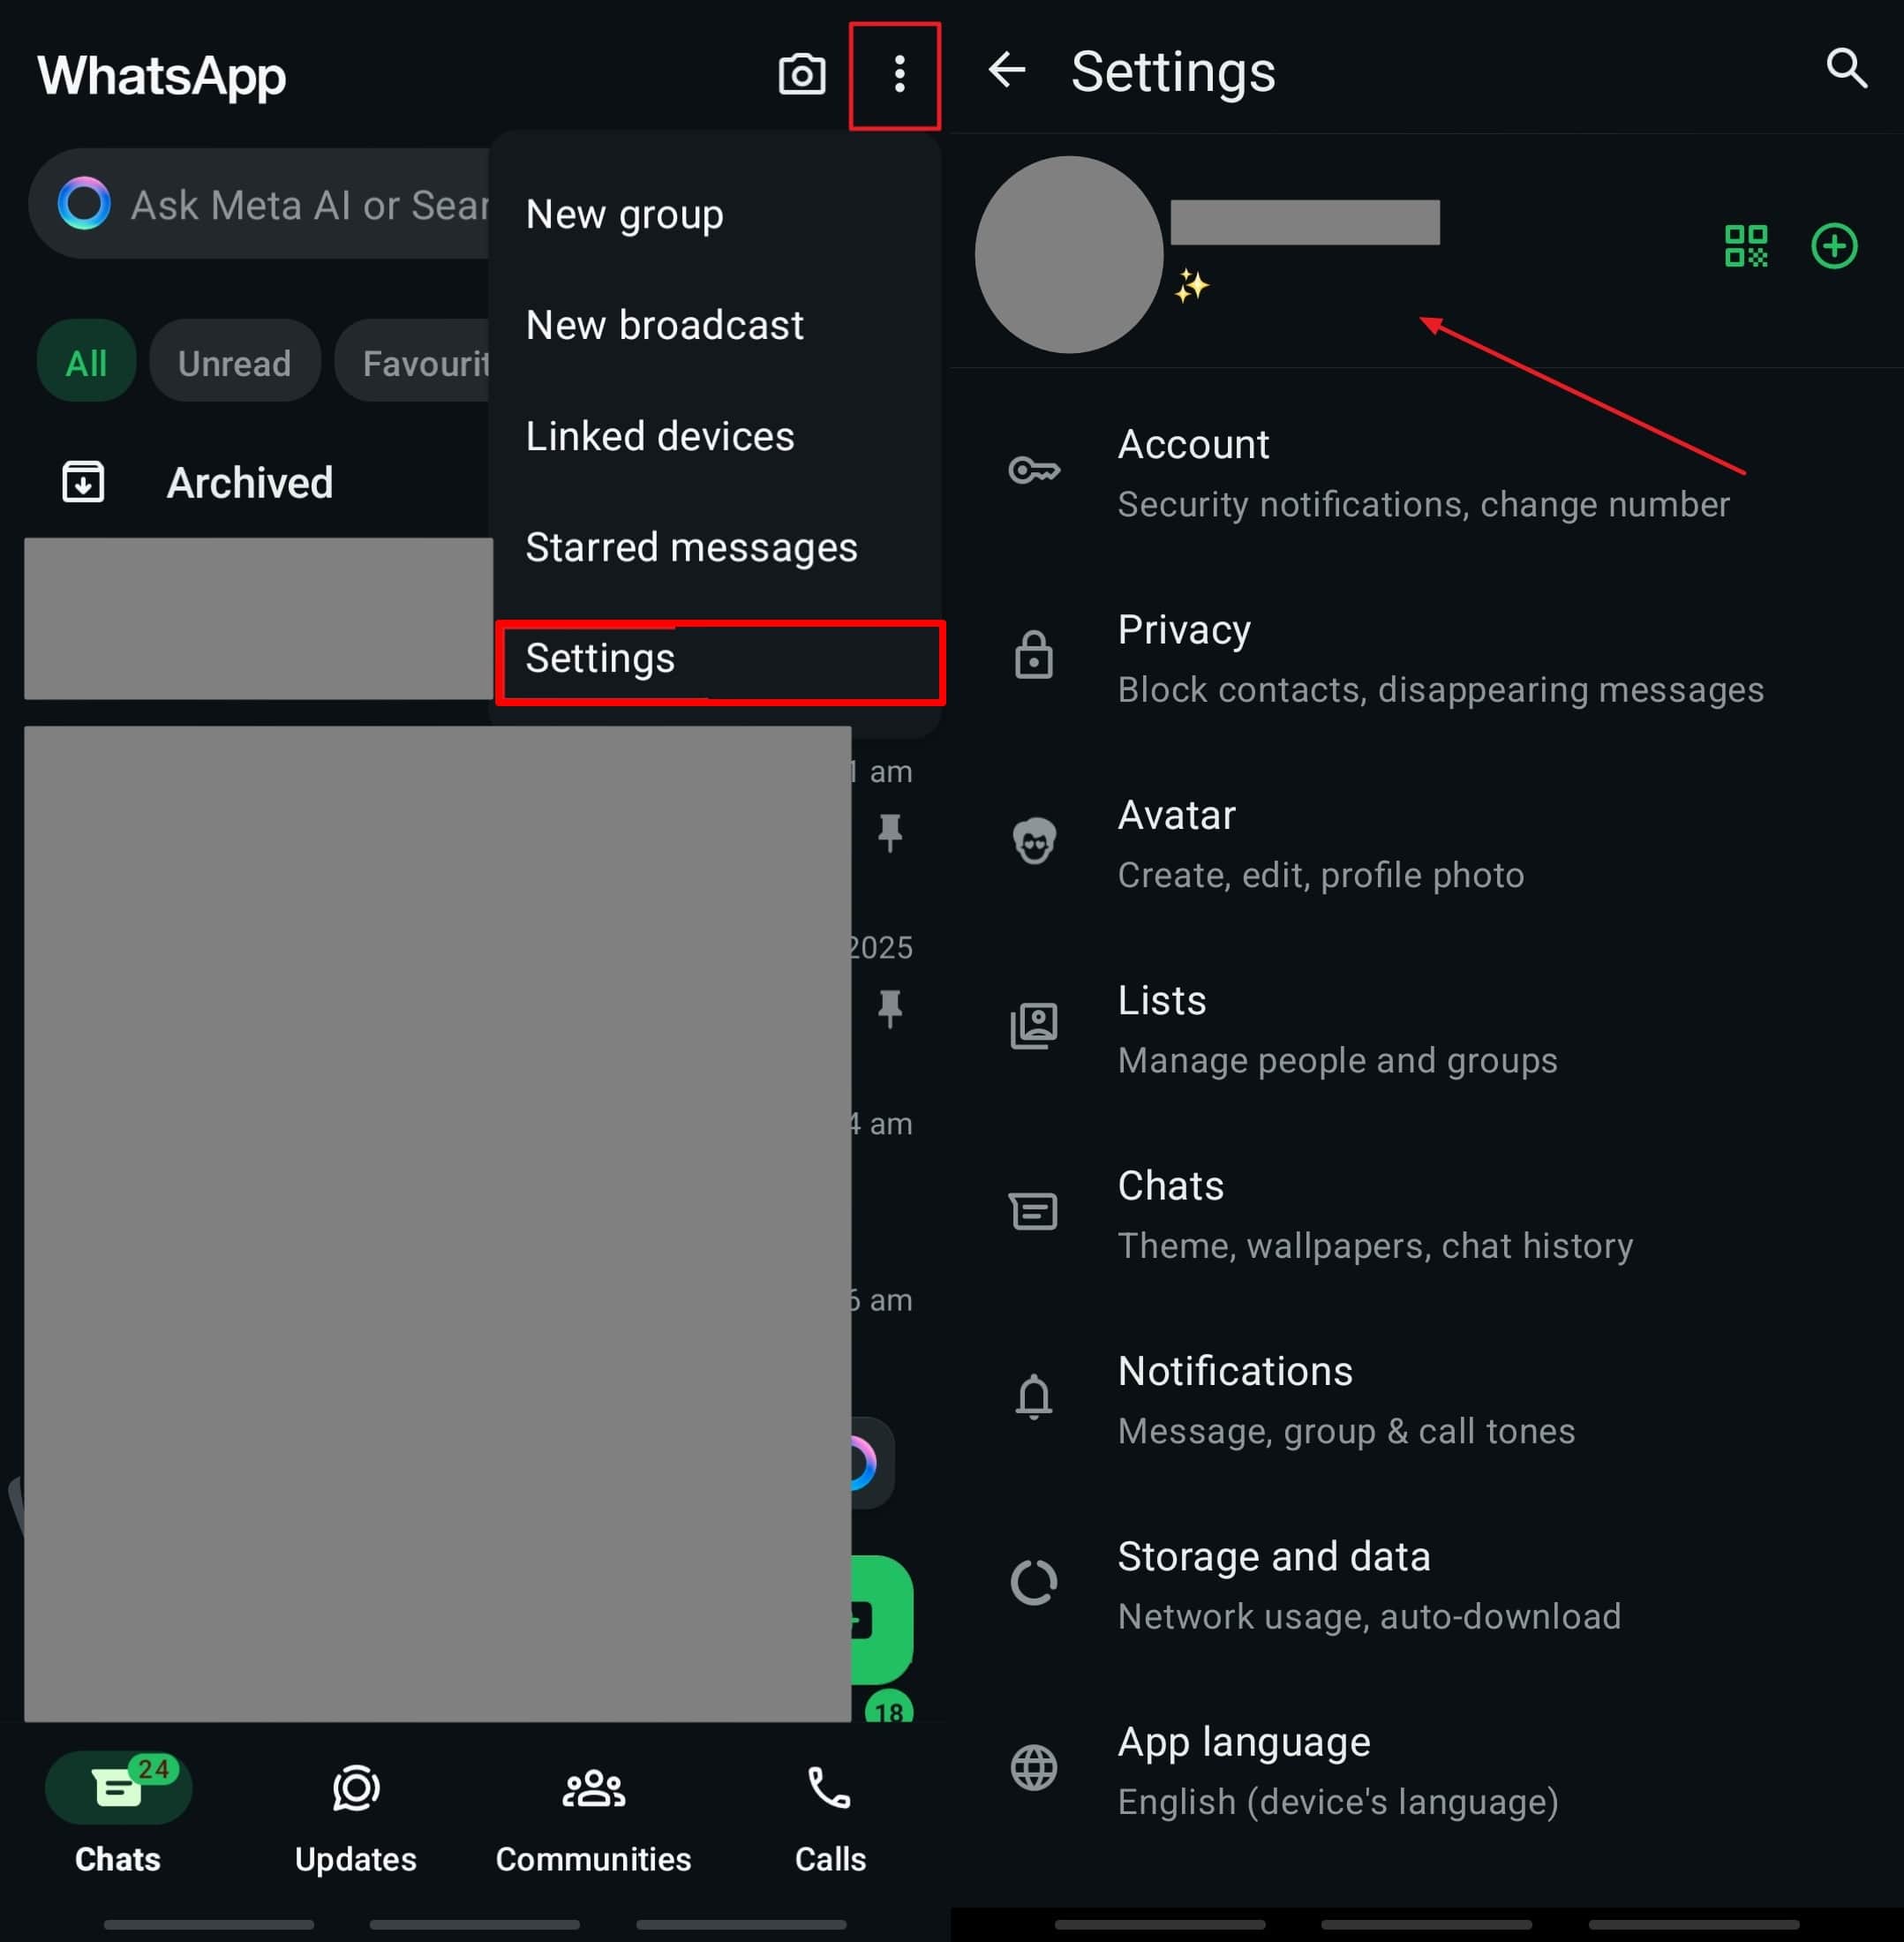Image resolution: width=1904 pixels, height=1942 pixels.
Task: Open App language settings entry
Action: click(x=1427, y=1770)
